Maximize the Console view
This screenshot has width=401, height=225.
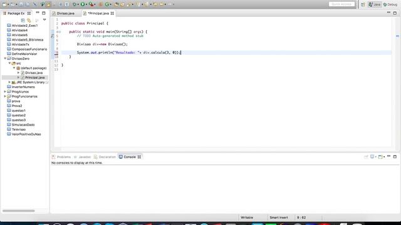click(x=395, y=157)
